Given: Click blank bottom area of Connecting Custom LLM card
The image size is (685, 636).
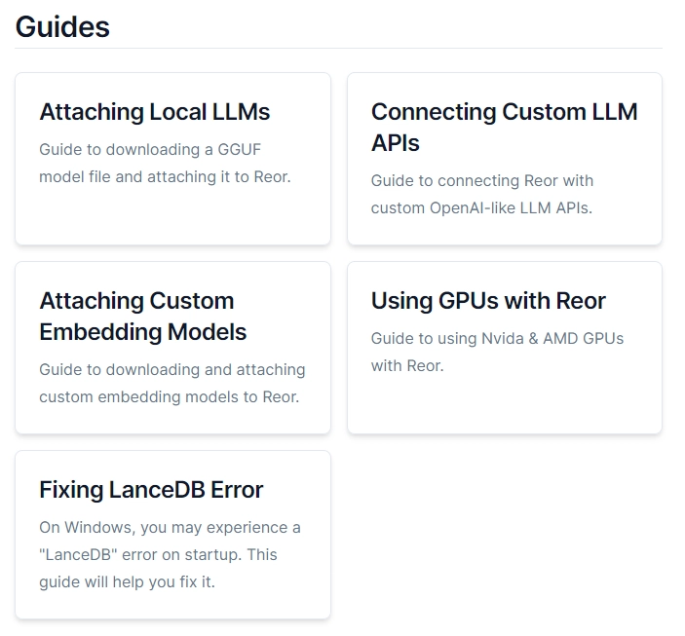Looking at the screenshot, I should [x=504, y=230].
